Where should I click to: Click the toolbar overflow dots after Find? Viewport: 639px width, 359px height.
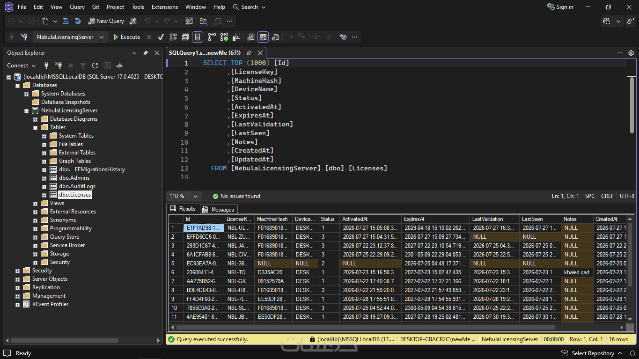click(229, 21)
